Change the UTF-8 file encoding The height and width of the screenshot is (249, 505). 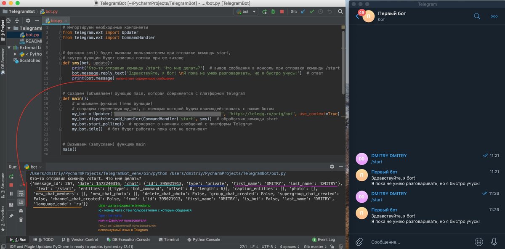269,246
